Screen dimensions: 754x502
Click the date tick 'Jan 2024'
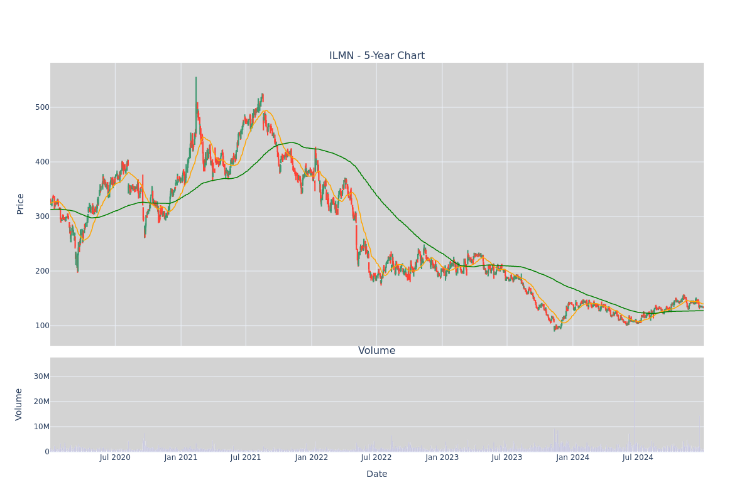[573, 457]
